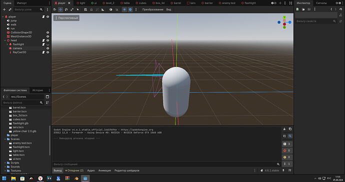This screenshot has width=345, height=182.
Task: Select the table.tscn file
Action: (x=18, y=155)
